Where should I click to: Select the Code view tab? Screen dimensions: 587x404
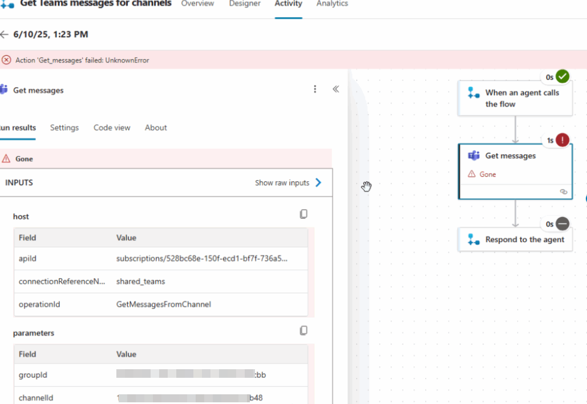[x=112, y=128]
